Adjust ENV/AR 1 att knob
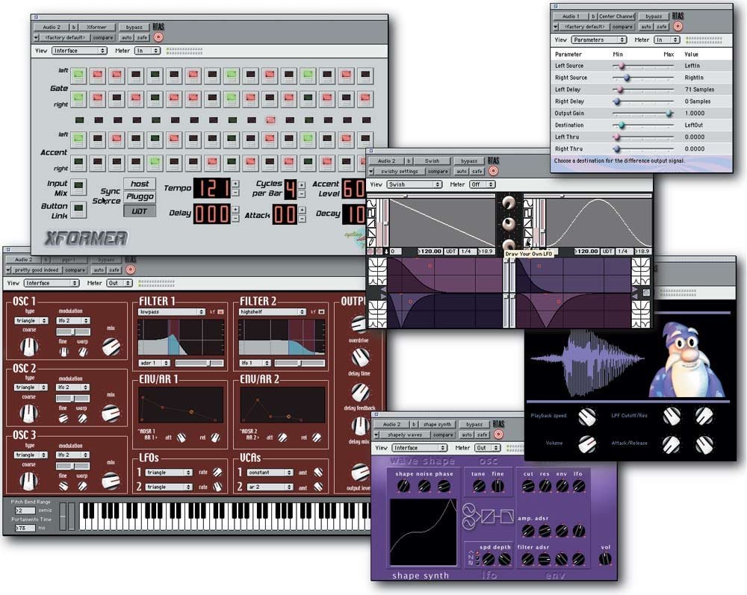The image size is (747, 595). tap(181, 437)
